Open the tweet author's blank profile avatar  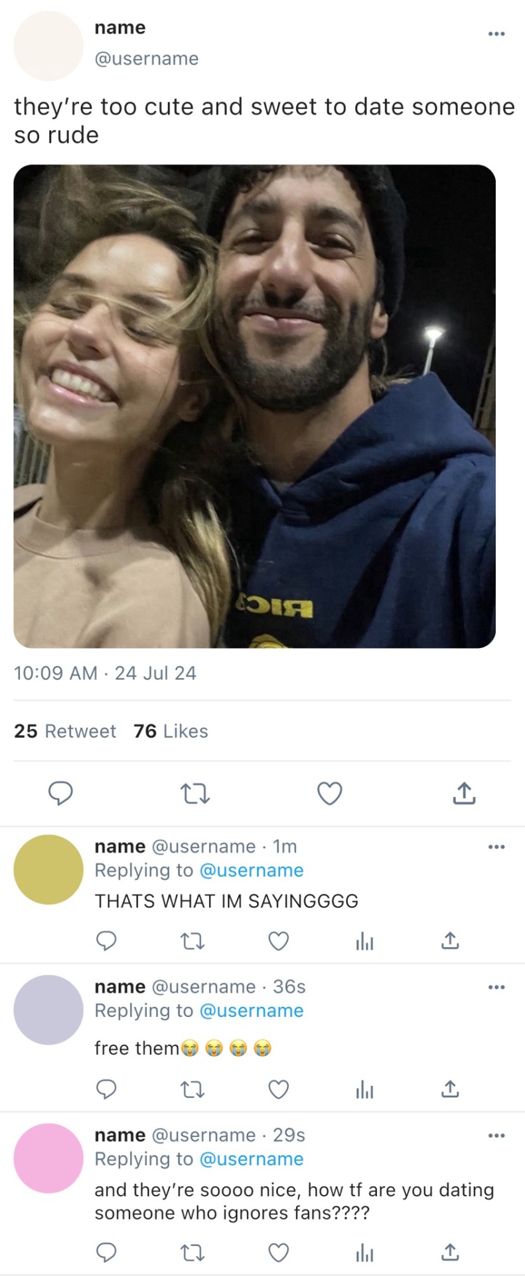[48, 46]
